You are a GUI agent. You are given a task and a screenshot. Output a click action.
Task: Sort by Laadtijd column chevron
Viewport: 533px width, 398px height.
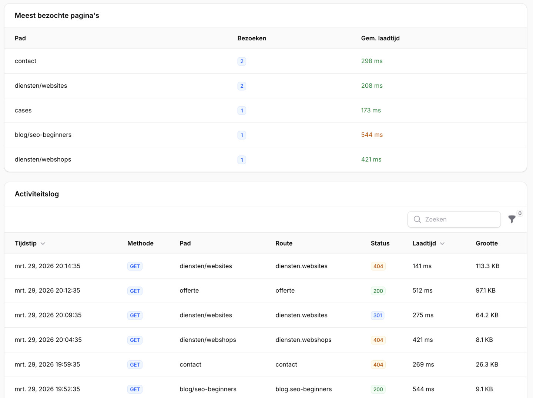(x=442, y=243)
